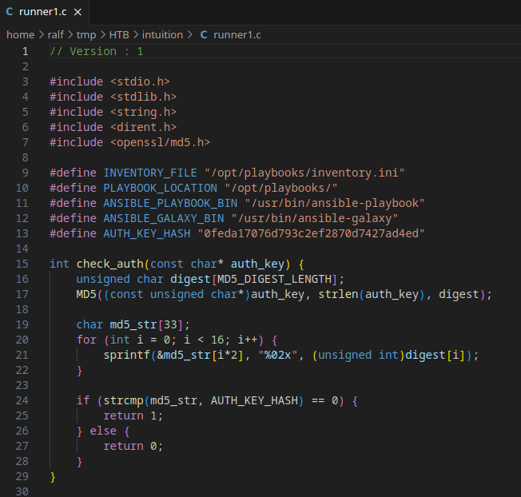Click the AUTH_KEY_HASH define on line 13
The width and height of the screenshot is (521, 497).
pos(147,233)
